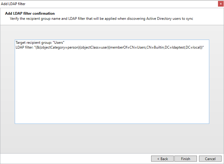
Task: Click the red close X icon
Action: 221,4
